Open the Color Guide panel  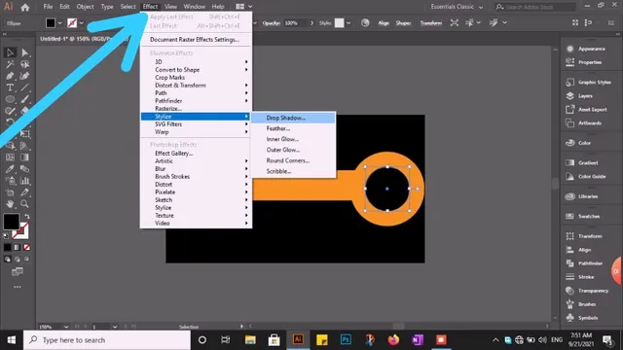[x=586, y=177]
